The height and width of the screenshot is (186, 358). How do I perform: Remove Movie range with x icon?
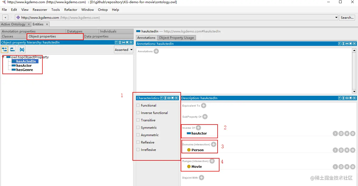tap(347, 167)
